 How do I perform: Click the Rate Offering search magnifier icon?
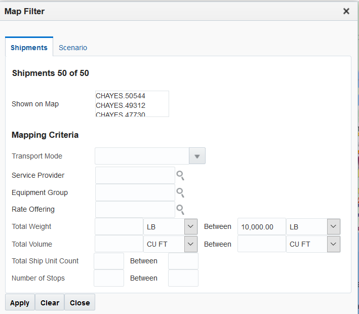tap(180, 210)
